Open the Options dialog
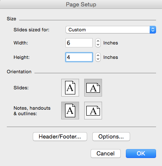Viewport: 162px width, 166px height. 111,136
